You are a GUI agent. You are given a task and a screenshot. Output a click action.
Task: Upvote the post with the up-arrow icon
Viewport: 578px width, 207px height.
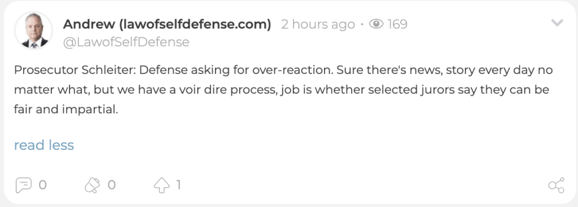point(161,185)
